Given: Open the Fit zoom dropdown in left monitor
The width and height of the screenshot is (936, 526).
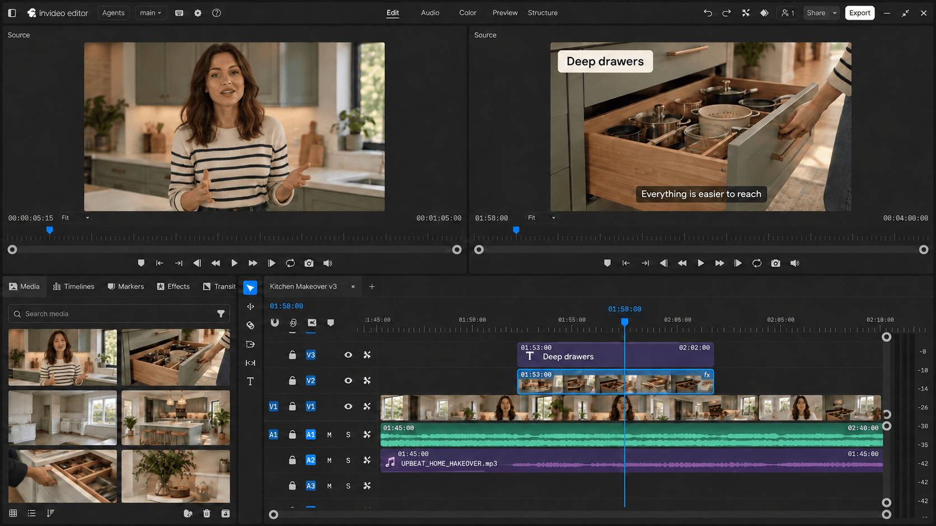Looking at the screenshot, I should pos(75,218).
